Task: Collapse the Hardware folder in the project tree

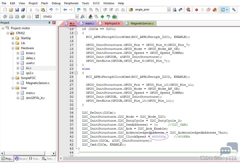Action: pos(13,48)
